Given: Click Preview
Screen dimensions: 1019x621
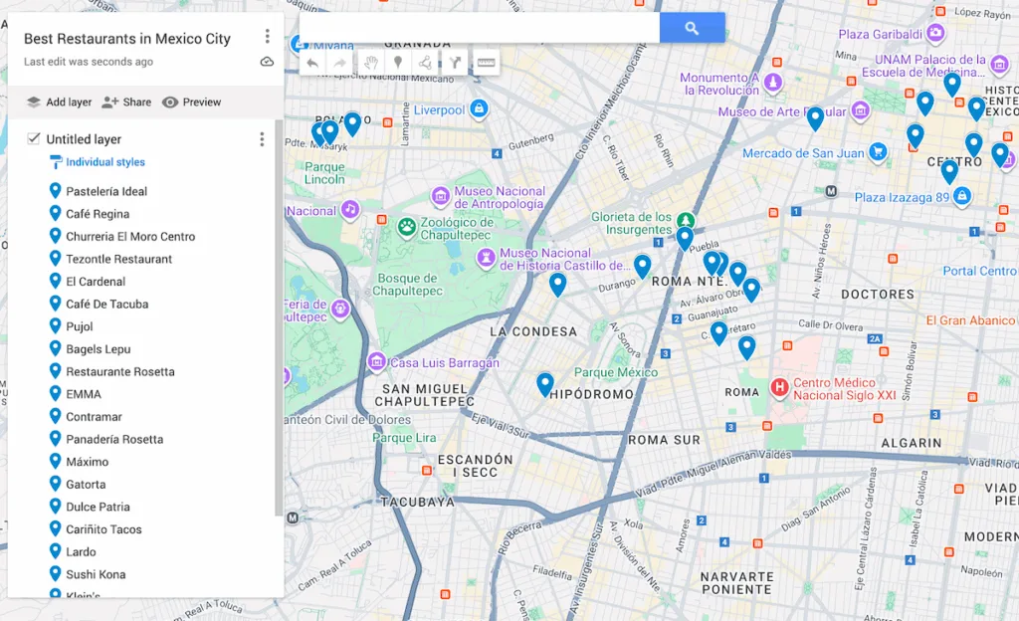Looking at the screenshot, I should pyautogui.click(x=192, y=102).
